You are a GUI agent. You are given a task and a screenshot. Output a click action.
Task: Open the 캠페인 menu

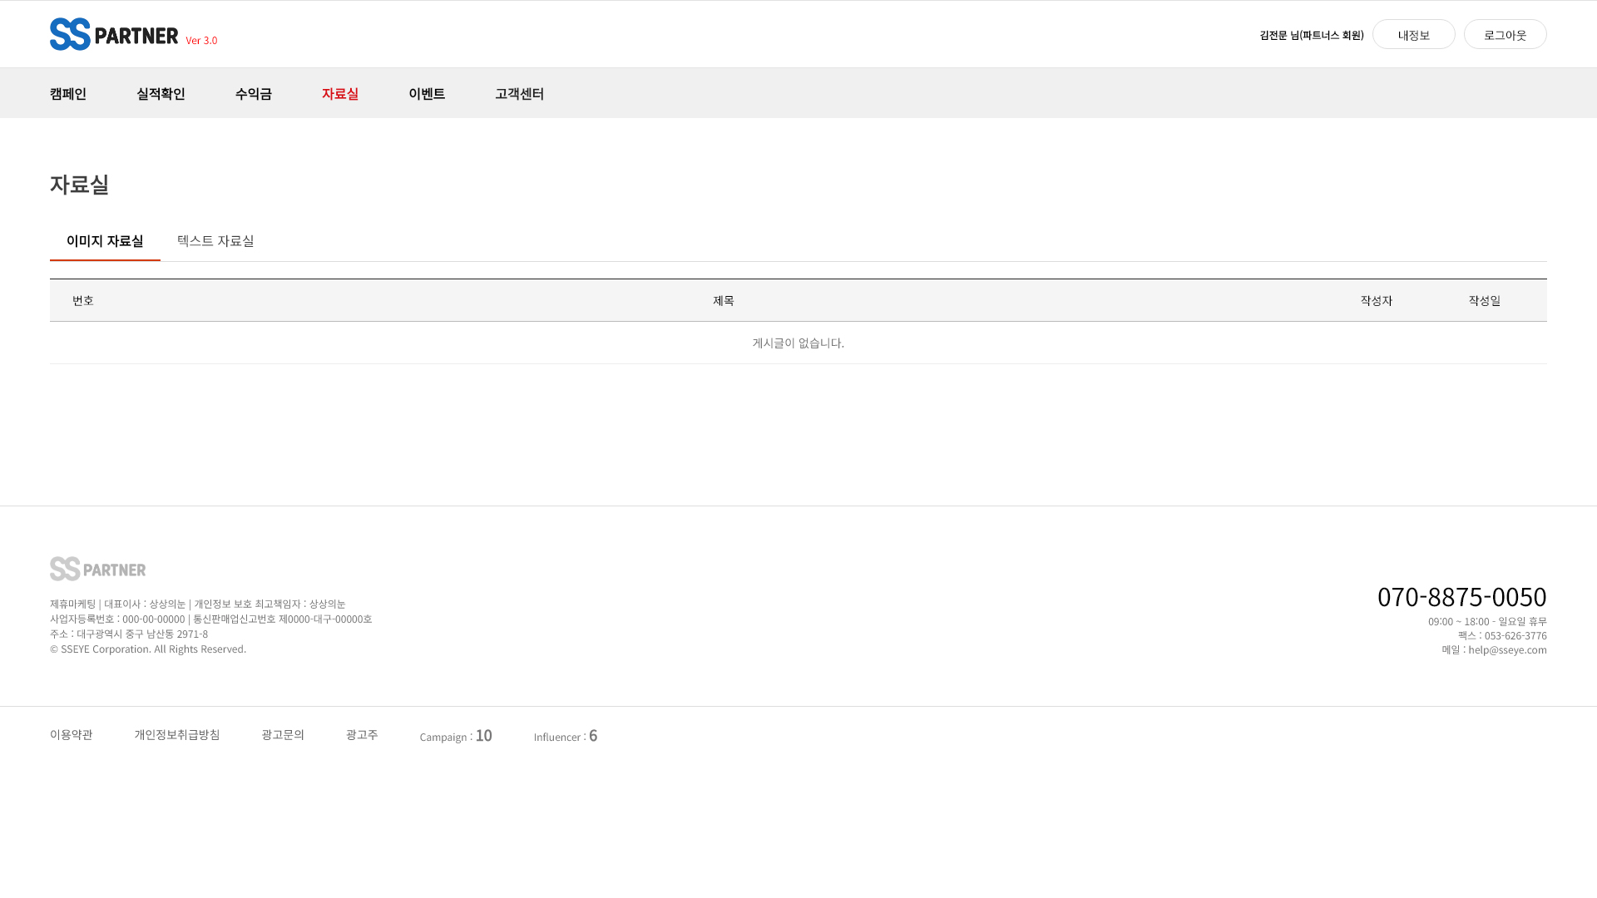(68, 93)
